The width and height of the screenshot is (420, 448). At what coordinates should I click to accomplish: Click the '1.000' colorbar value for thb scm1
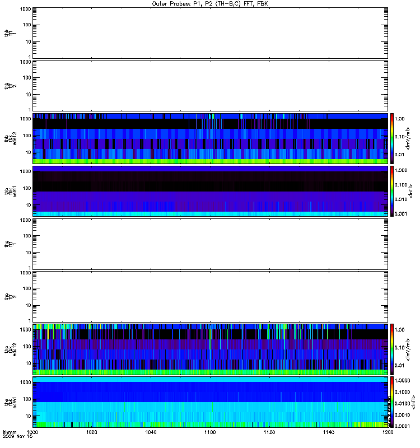click(401, 170)
